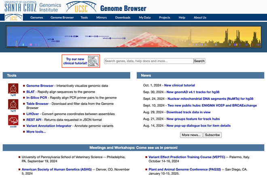Focus the search genes and data field
The image size is (267, 178).
pyautogui.click(x=148, y=61)
